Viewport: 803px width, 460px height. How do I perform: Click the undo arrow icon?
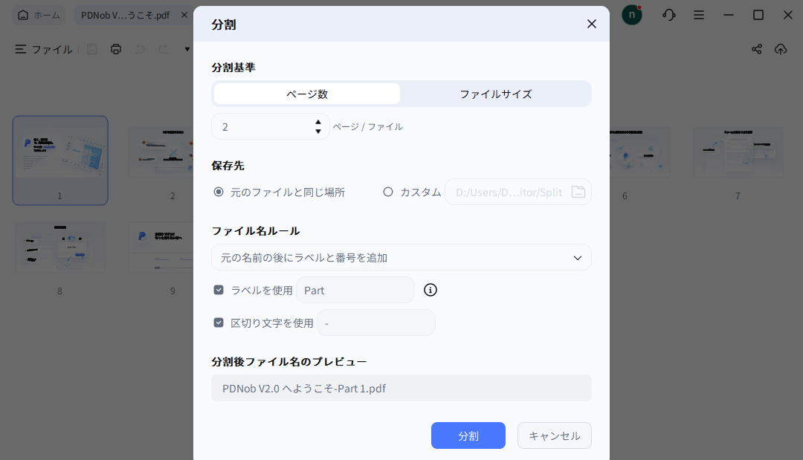pos(140,48)
